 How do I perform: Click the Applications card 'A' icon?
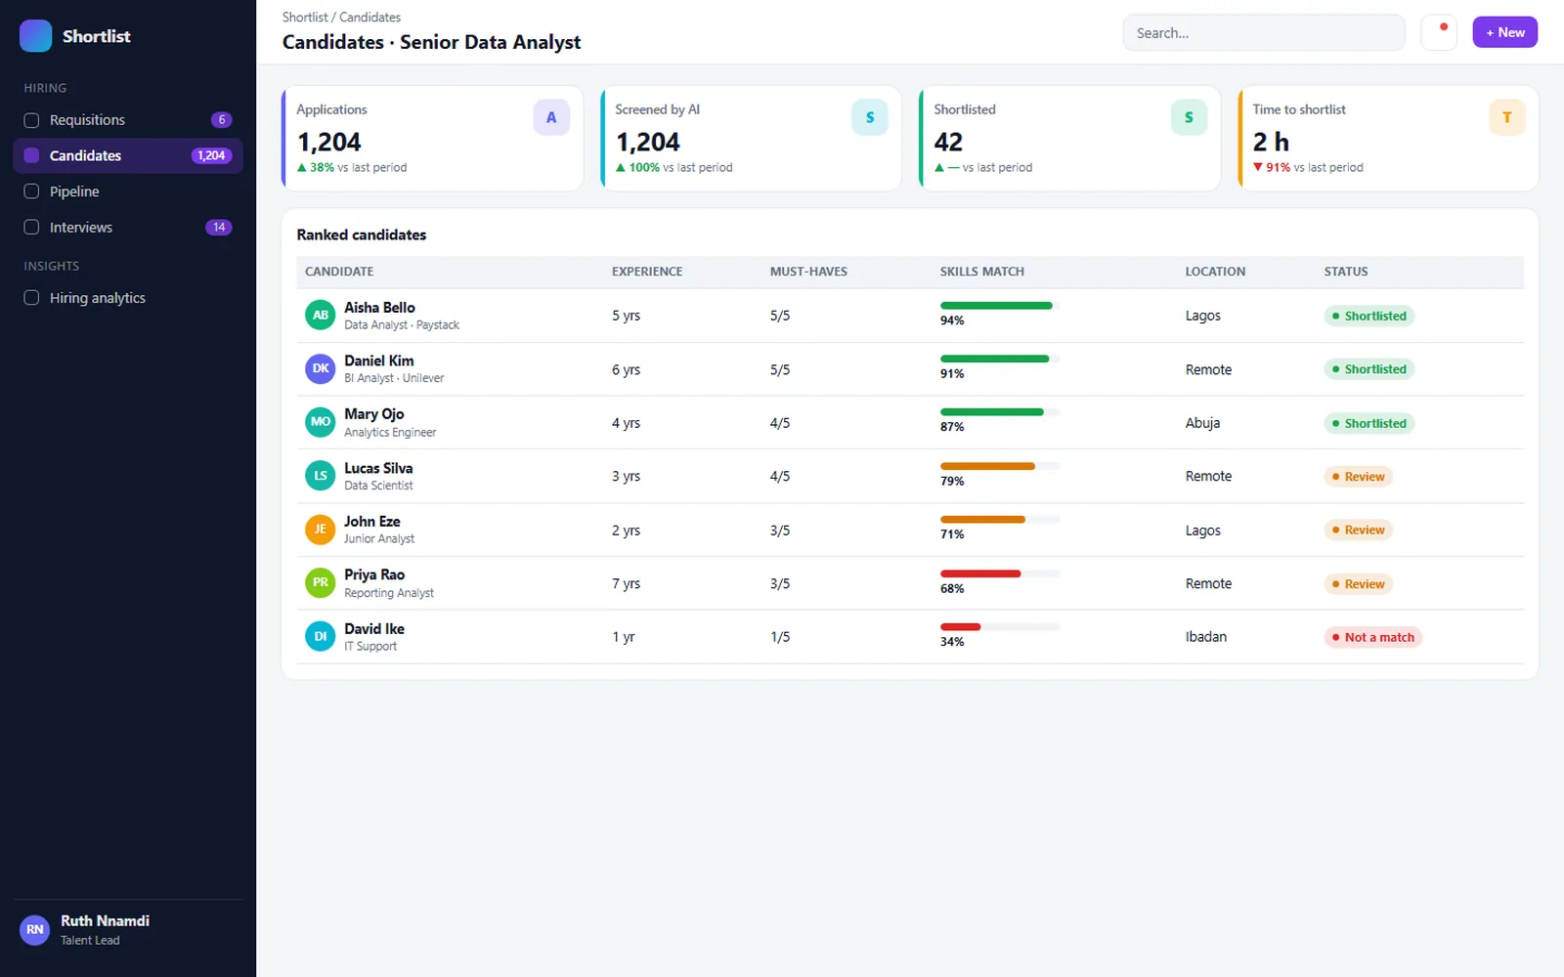(x=551, y=117)
